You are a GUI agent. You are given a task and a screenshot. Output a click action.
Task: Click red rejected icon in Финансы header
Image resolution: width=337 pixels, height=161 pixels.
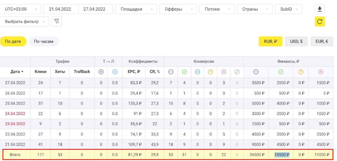tap(321, 72)
